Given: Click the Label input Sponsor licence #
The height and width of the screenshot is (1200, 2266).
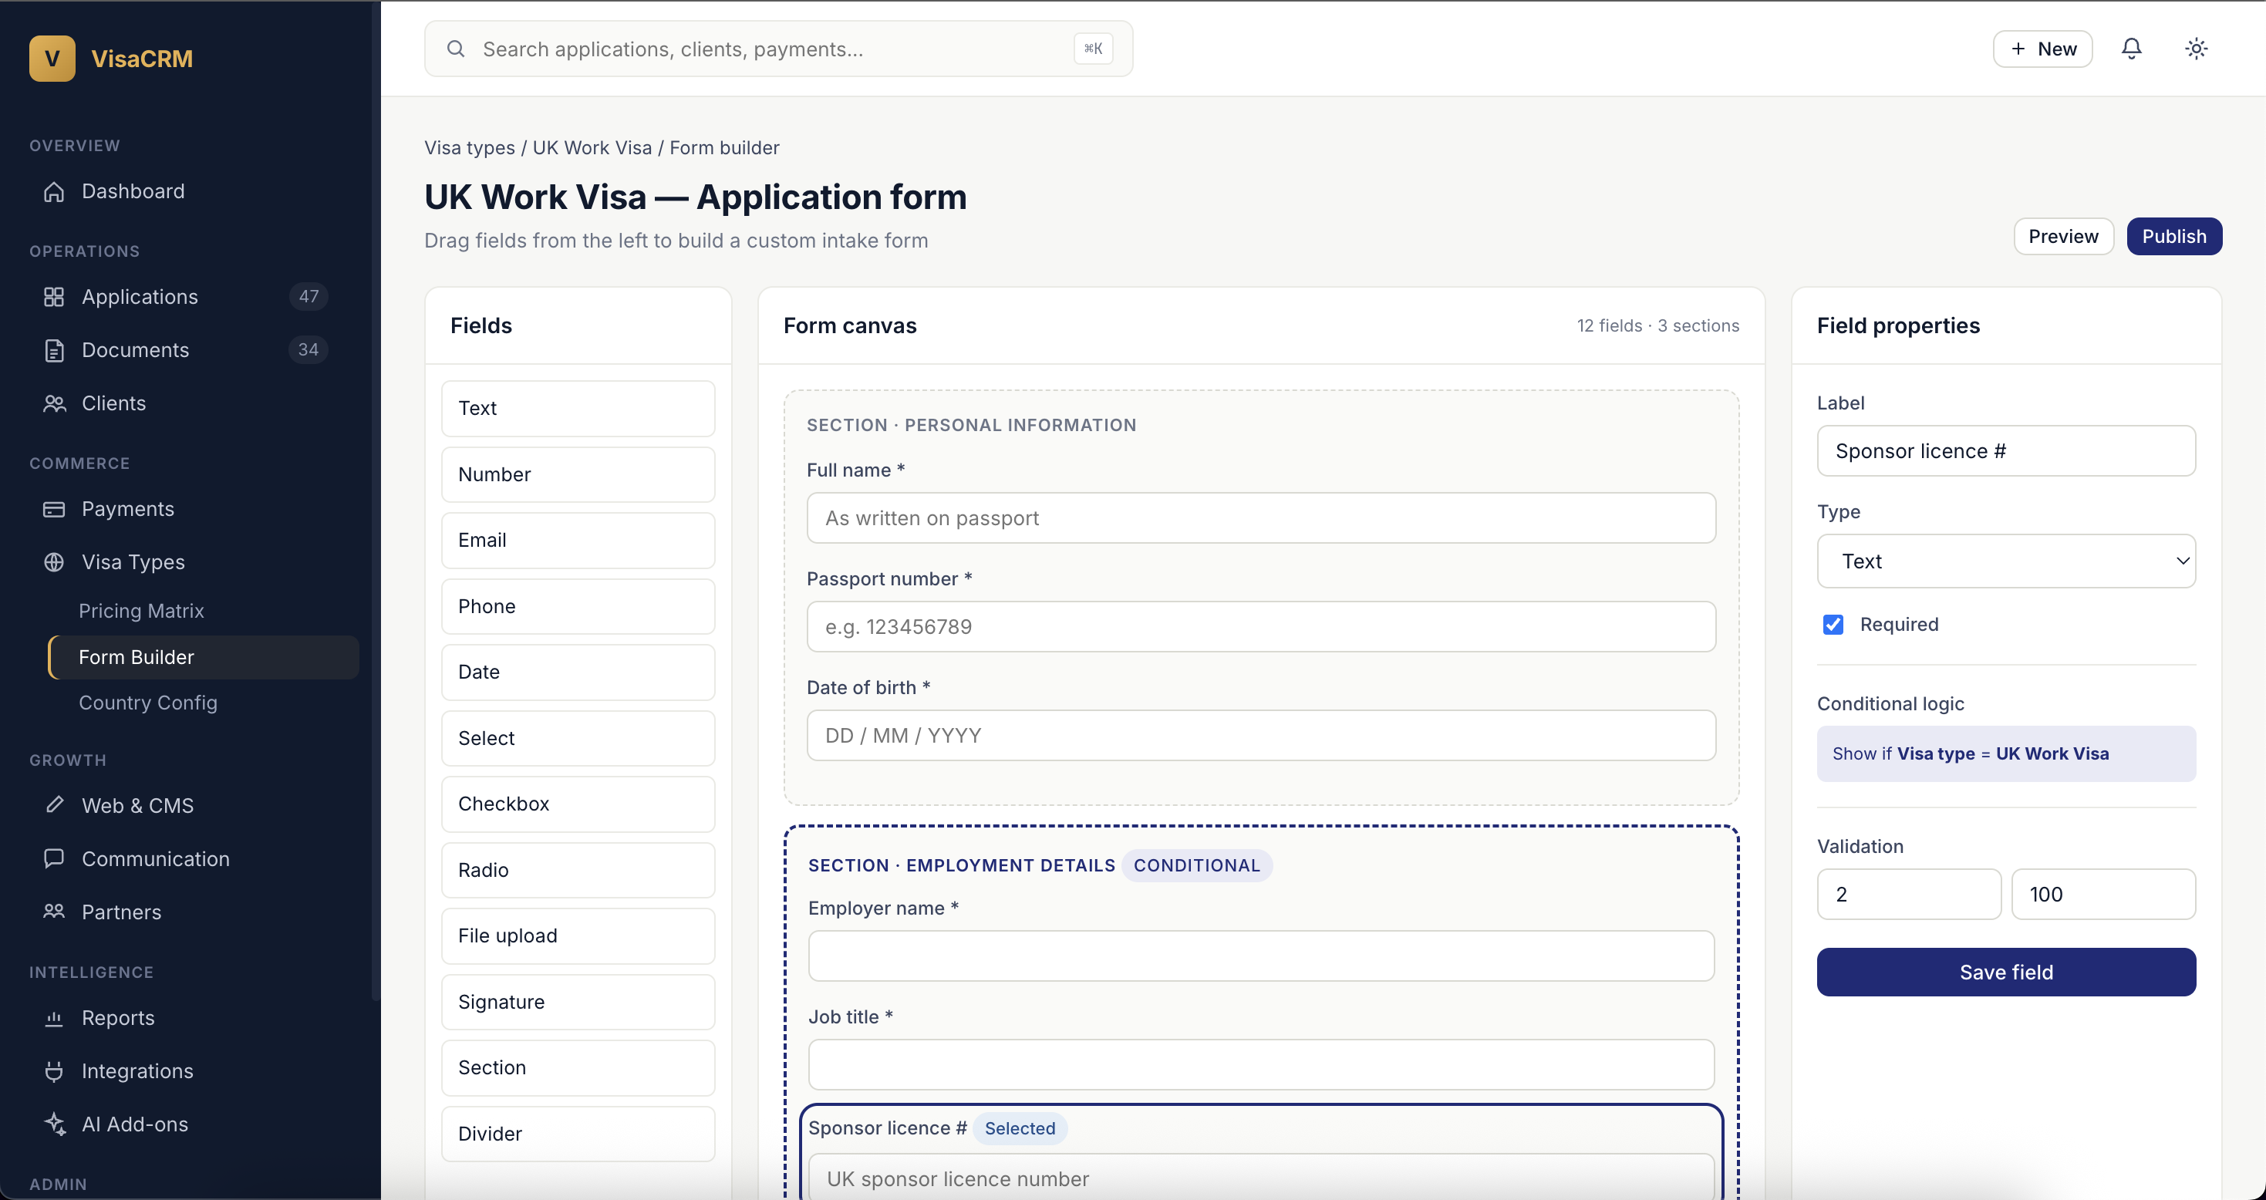Looking at the screenshot, I should 2007,451.
